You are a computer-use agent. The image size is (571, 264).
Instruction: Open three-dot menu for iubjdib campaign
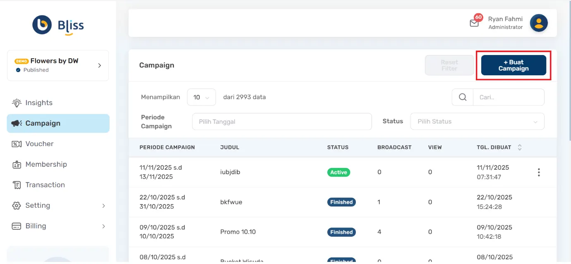pos(538,172)
